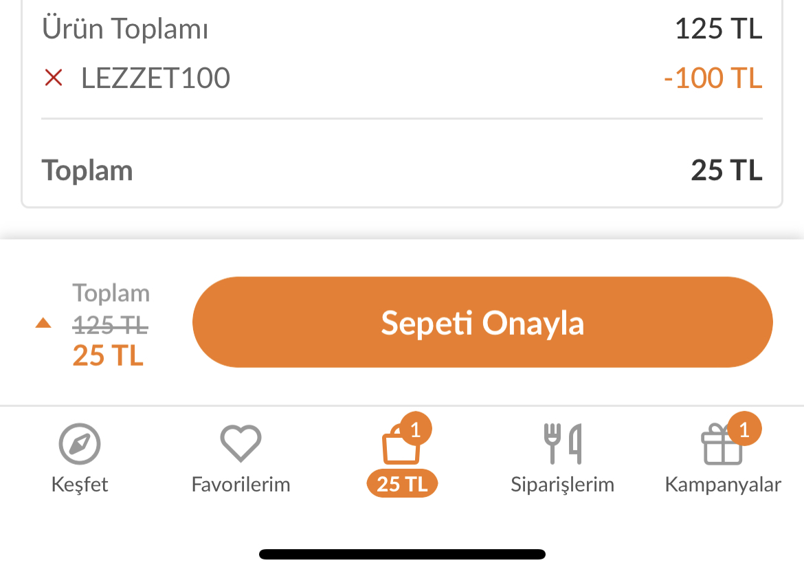Tap the Siparişlerim fork and knife icon
Image resolution: width=804 pixels, height=576 pixels.
[562, 444]
